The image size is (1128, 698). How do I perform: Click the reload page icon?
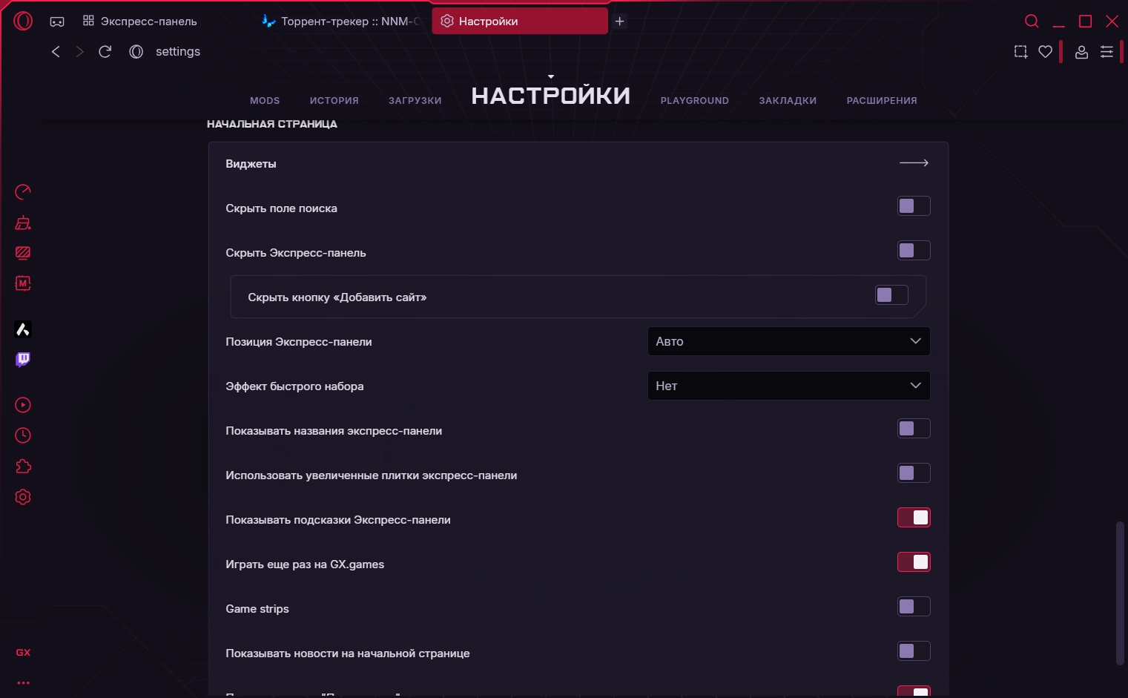click(105, 52)
